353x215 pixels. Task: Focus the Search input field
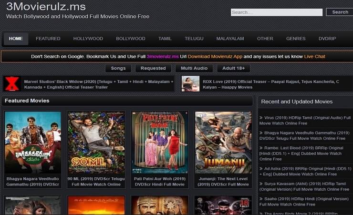click(x=277, y=12)
